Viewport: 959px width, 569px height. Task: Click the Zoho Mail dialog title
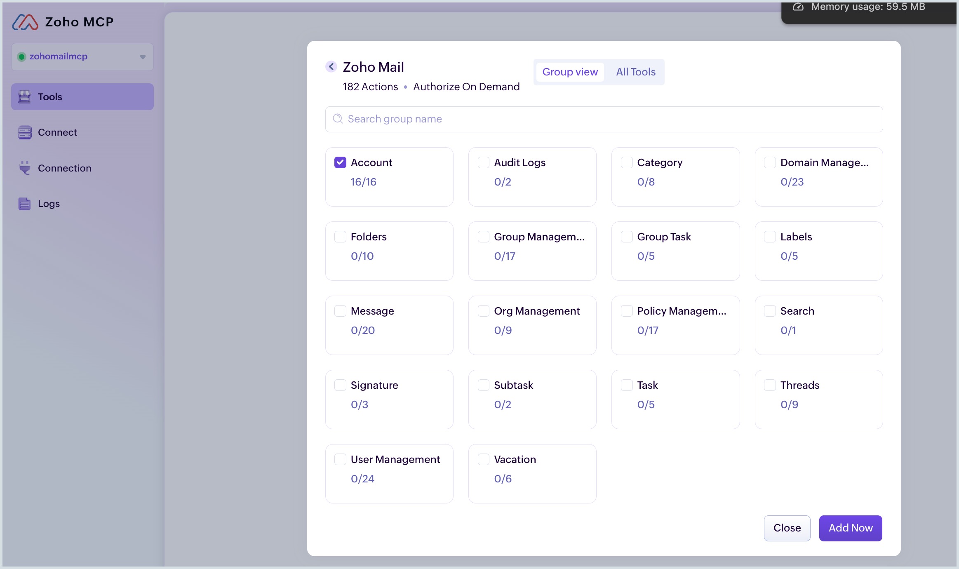point(373,67)
